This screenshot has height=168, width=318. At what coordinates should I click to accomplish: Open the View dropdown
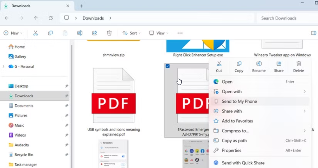[x=159, y=33]
